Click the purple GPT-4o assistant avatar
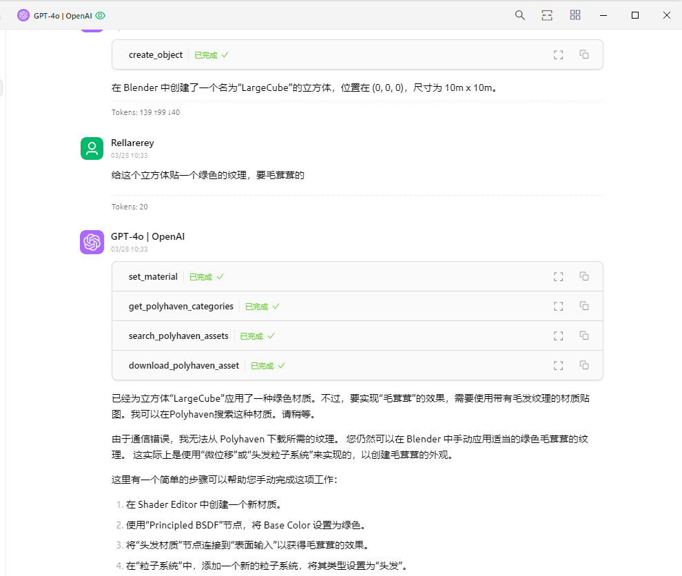The height and width of the screenshot is (576, 682). click(92, 242)
